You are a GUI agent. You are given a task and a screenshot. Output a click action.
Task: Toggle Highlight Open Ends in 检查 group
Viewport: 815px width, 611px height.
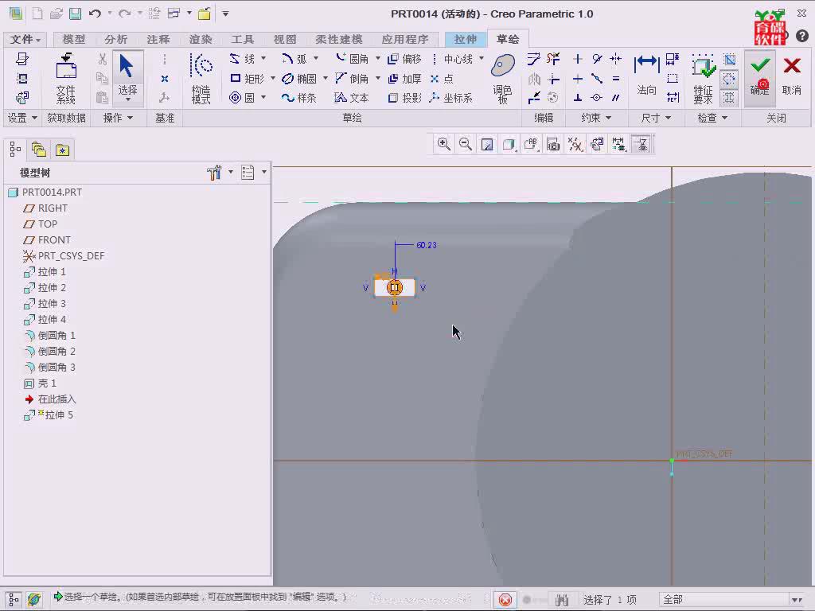coord(729,79)
